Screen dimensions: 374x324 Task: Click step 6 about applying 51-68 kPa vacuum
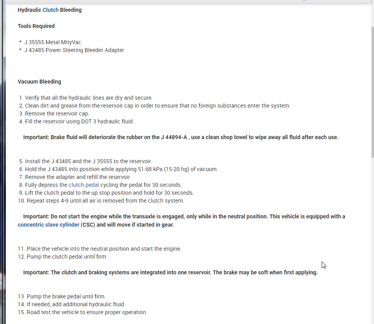(x=121, y=169)
